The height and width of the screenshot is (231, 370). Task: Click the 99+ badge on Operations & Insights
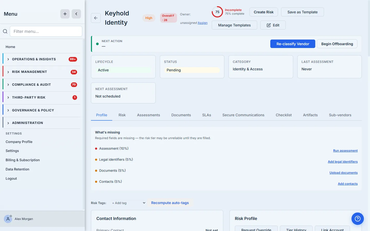click(73, 59)
